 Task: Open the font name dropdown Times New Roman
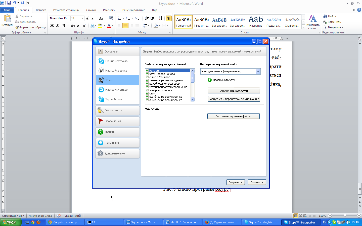69,18
